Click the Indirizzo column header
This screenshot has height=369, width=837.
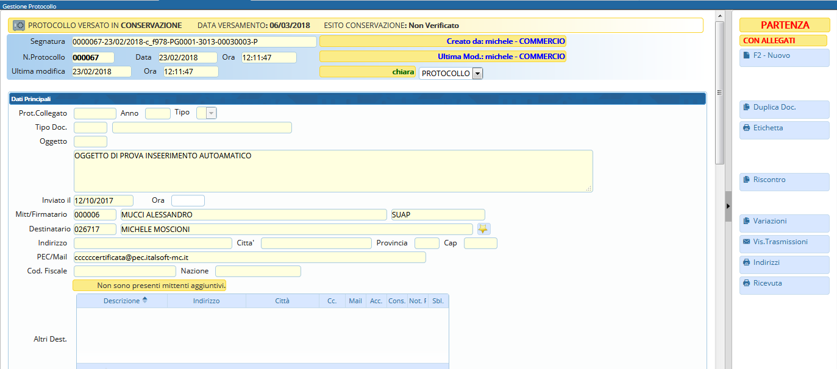pos(206,301)
